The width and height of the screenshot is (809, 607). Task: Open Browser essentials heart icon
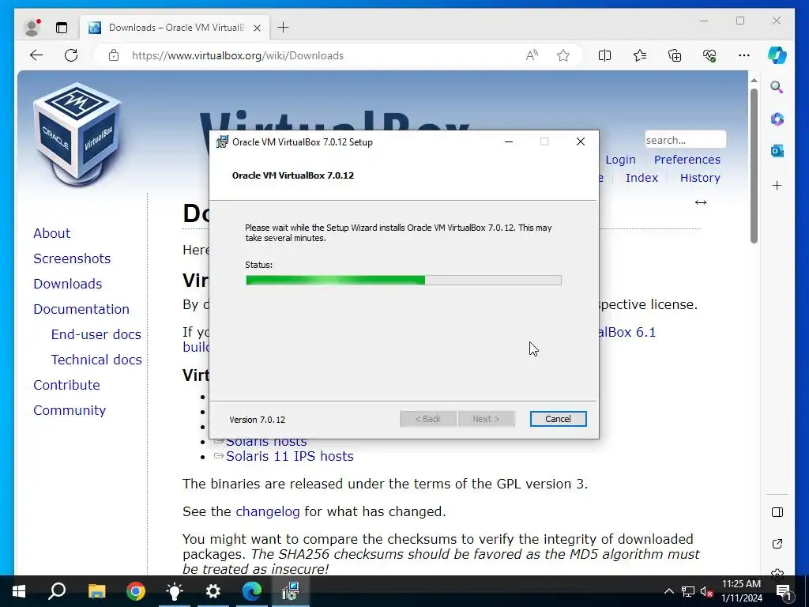709,55
